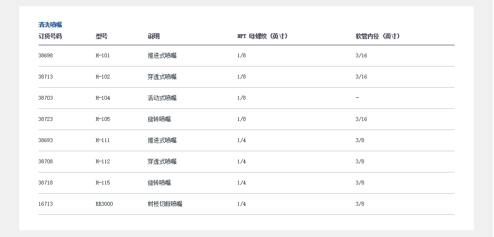Select the 1/4 NPT value for RR3000
Image resolution: width=494 pixels, height=237 pixels.
point(242,204)
